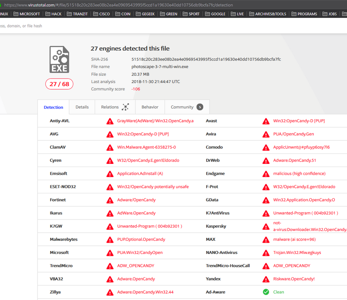Click the warning icon next to AVG
This screenshot has height=300, width=347.
pos(110,134)
